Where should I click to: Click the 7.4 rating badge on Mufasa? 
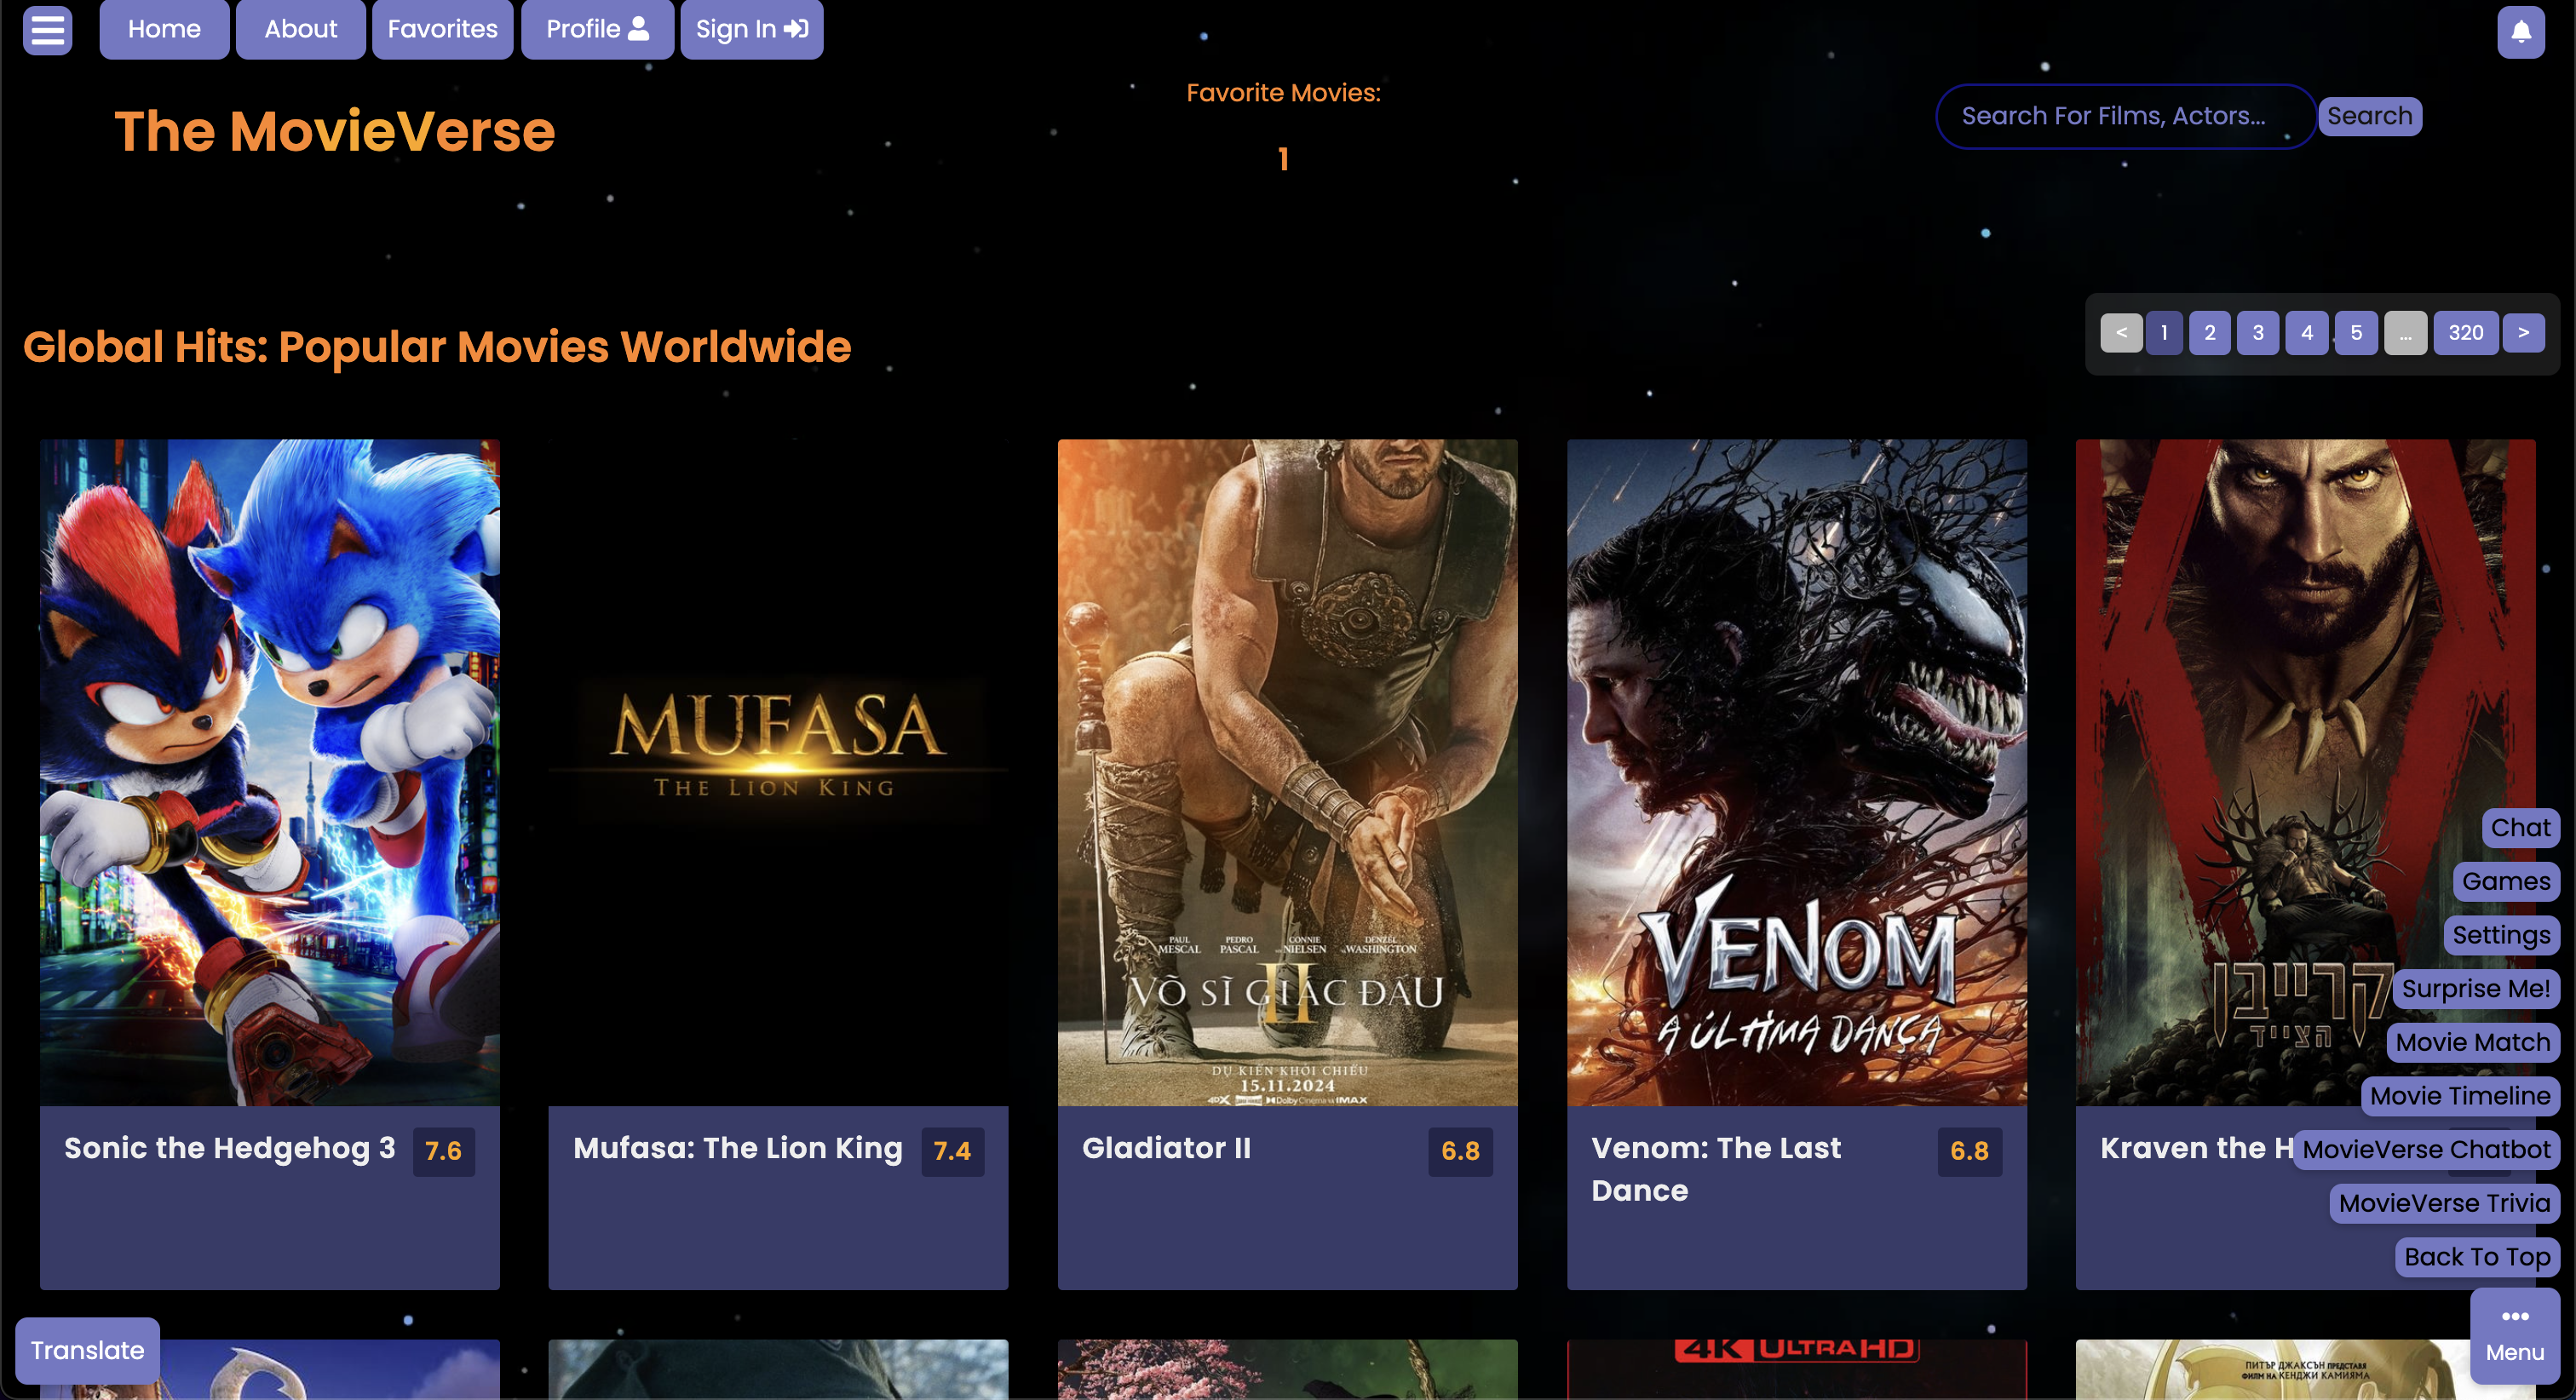(x=952, y=1151)
